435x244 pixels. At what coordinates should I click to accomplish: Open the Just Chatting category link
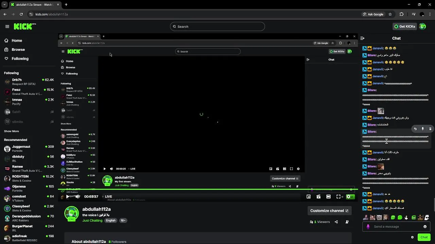tap(92, 221)
